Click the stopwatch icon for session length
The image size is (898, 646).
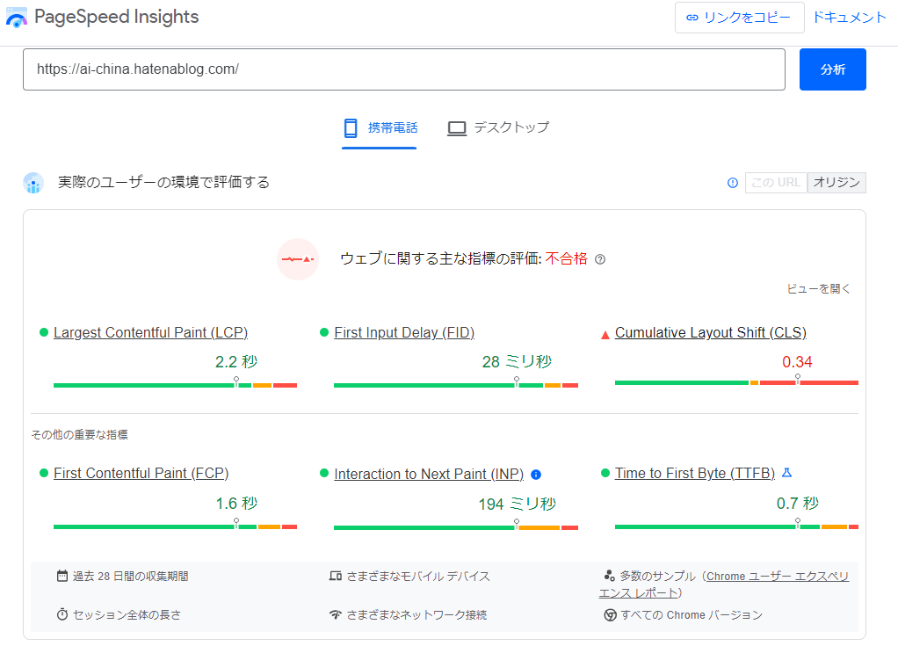tap(62, 614)
